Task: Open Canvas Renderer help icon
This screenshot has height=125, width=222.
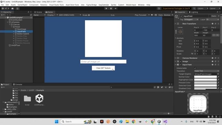Action: [x=212, y=58]
